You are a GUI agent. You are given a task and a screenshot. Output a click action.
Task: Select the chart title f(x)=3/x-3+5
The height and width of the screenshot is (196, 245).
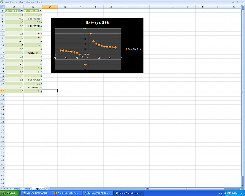[x=97, y=23]
